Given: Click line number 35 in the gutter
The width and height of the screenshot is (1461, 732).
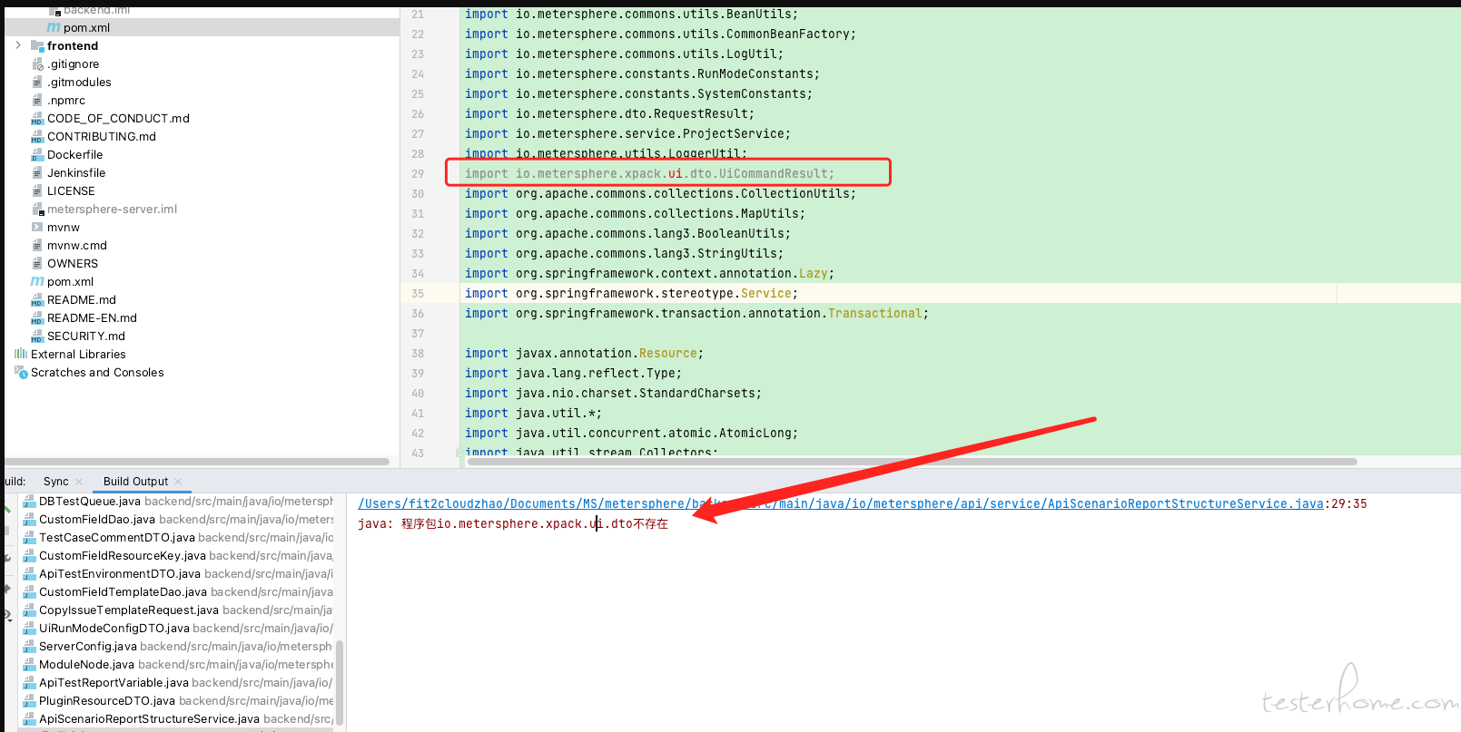Looking at the screenshot, I should point(418,294).
